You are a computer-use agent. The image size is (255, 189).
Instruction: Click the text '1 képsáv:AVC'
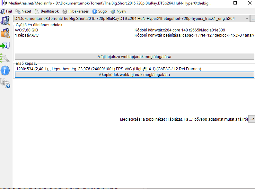[27, 35]
